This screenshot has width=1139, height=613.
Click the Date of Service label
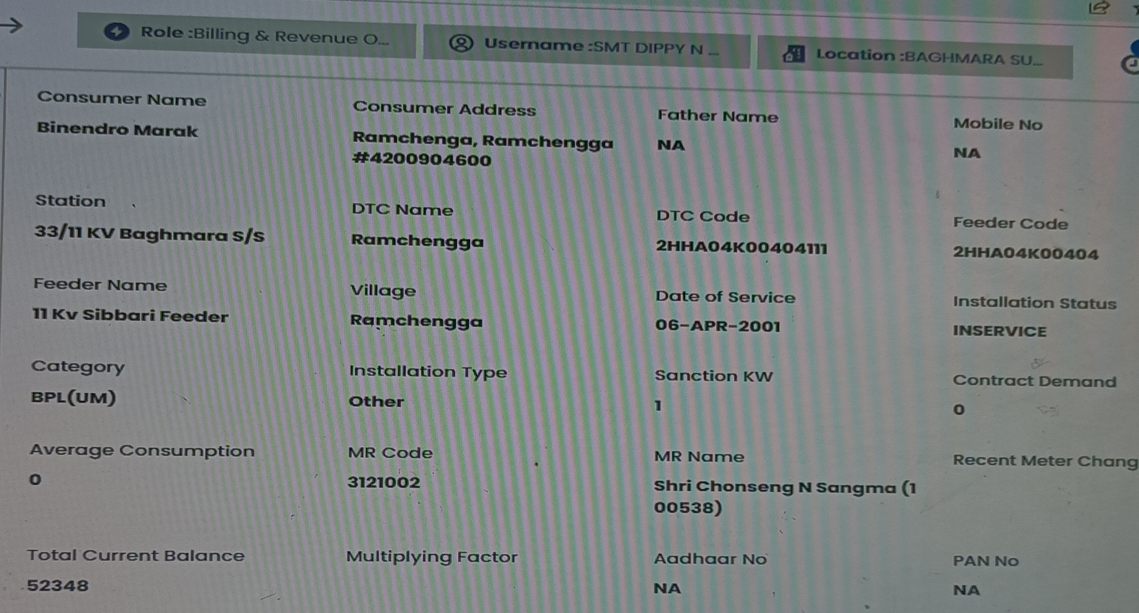tap(725, 297)
